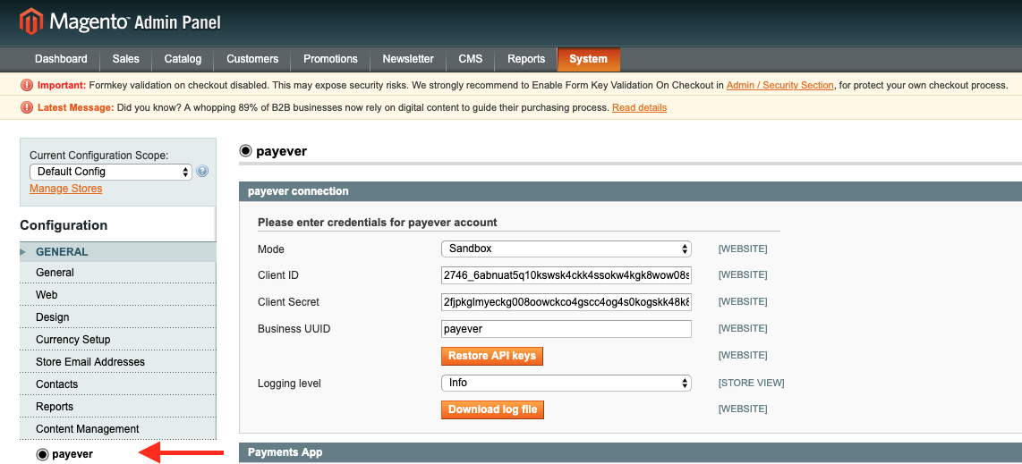Screen dimensions: 1022x464
Task: Open the CMS menu
Action: tap(471, 59)
